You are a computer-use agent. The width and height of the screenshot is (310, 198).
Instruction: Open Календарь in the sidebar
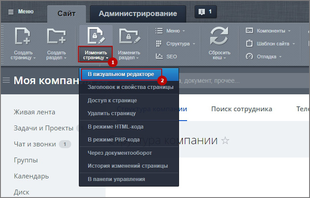pyautogui.click(x=31, y=176)
